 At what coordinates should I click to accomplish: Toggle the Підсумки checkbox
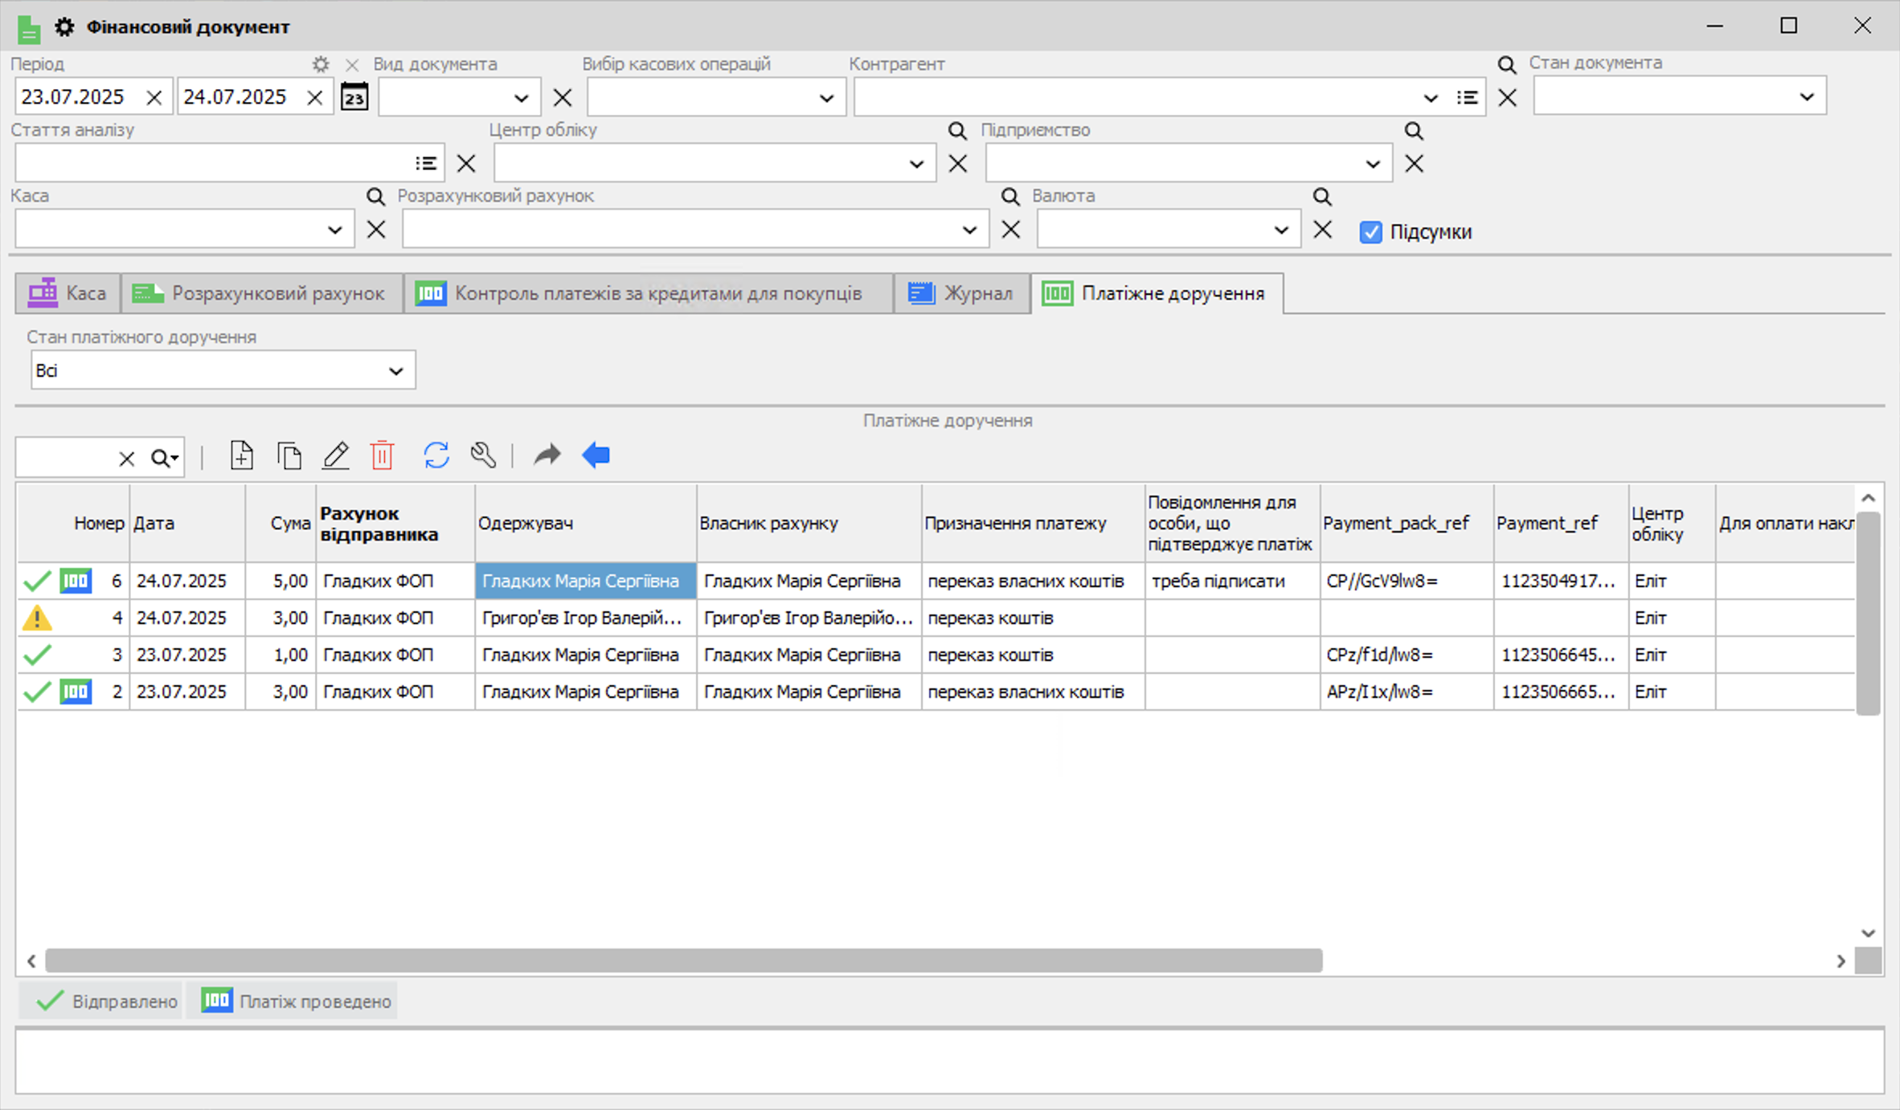(1370, 232)
